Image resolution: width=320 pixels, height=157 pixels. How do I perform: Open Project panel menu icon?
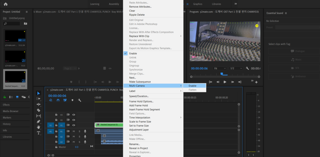click(x=27, y=12)
